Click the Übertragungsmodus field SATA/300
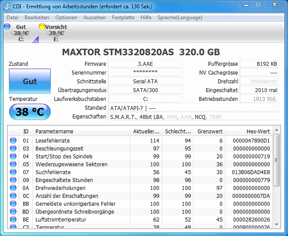 coord(145,90)
